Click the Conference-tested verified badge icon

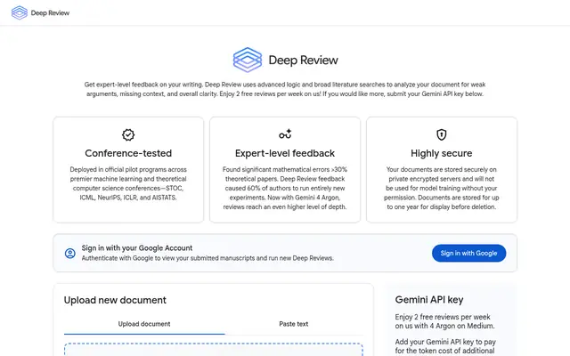[x=128, y=134]
